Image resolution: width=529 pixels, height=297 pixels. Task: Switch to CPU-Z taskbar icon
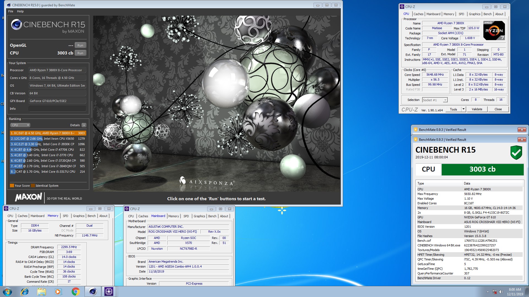[x=109, y=291]
